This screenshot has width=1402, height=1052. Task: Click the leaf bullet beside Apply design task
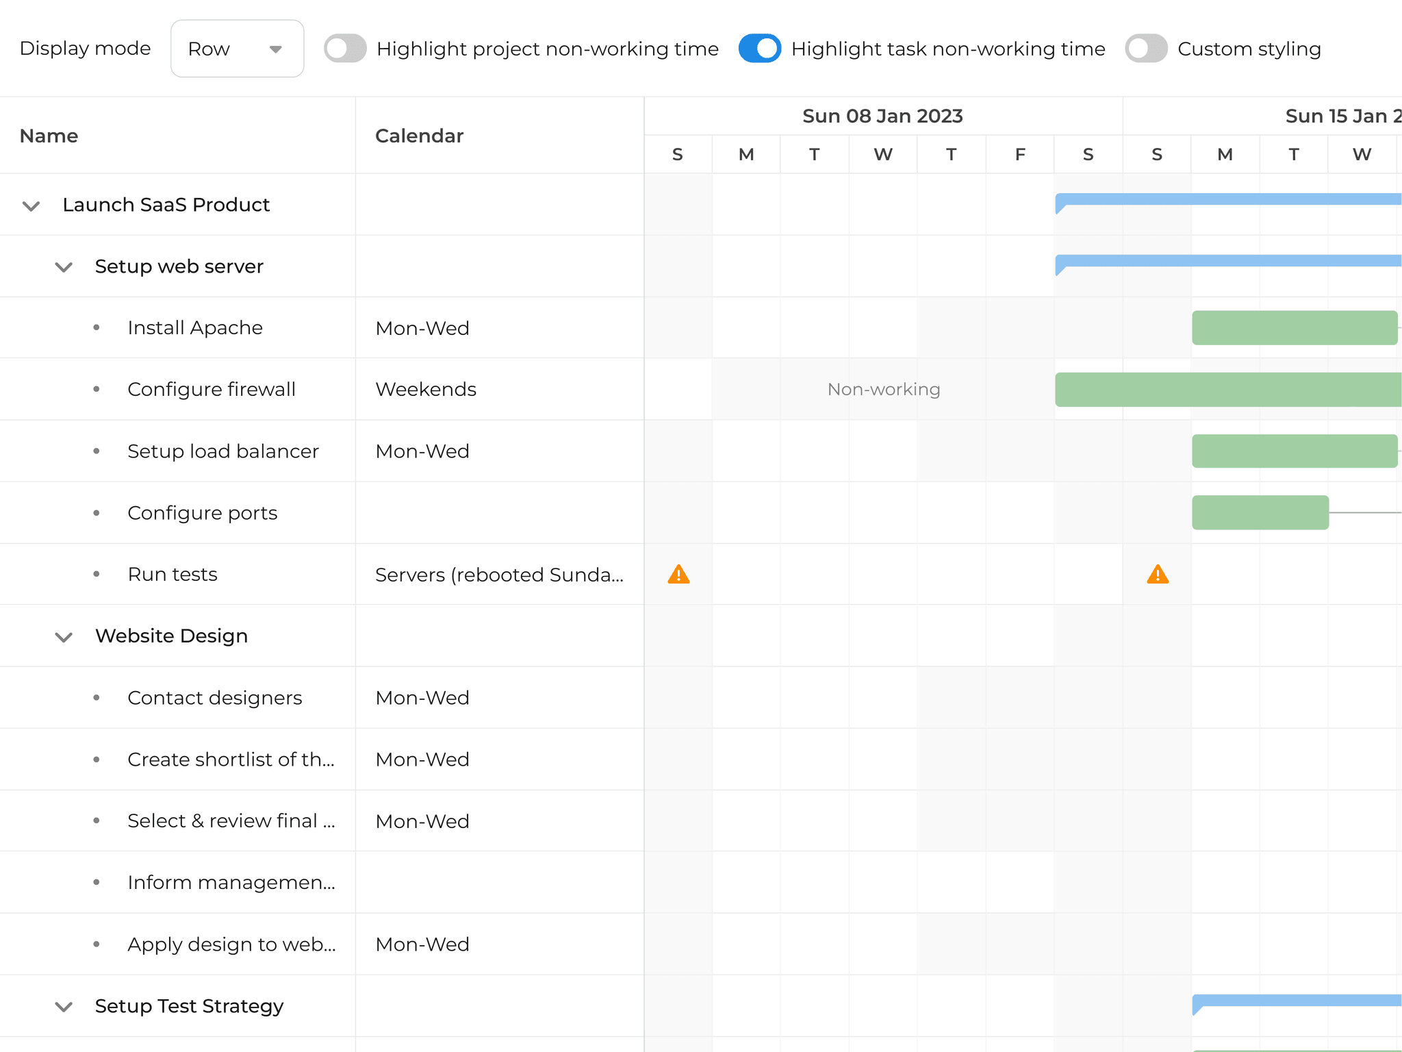[97, 944]
